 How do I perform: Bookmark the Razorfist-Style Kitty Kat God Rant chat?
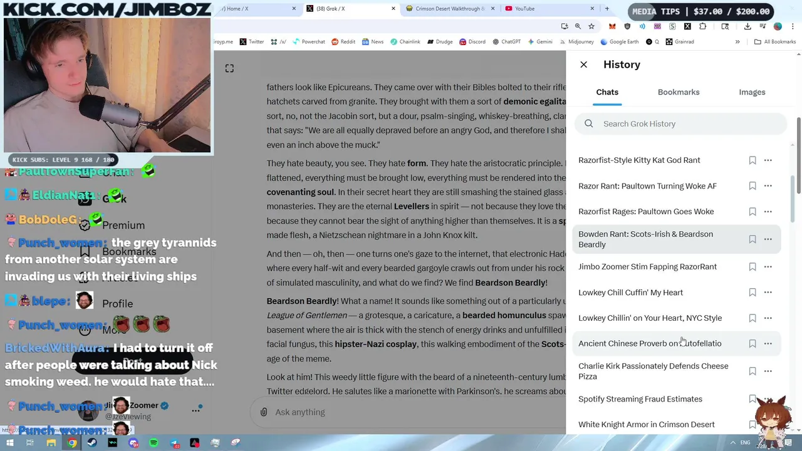[x=753, y=160]
